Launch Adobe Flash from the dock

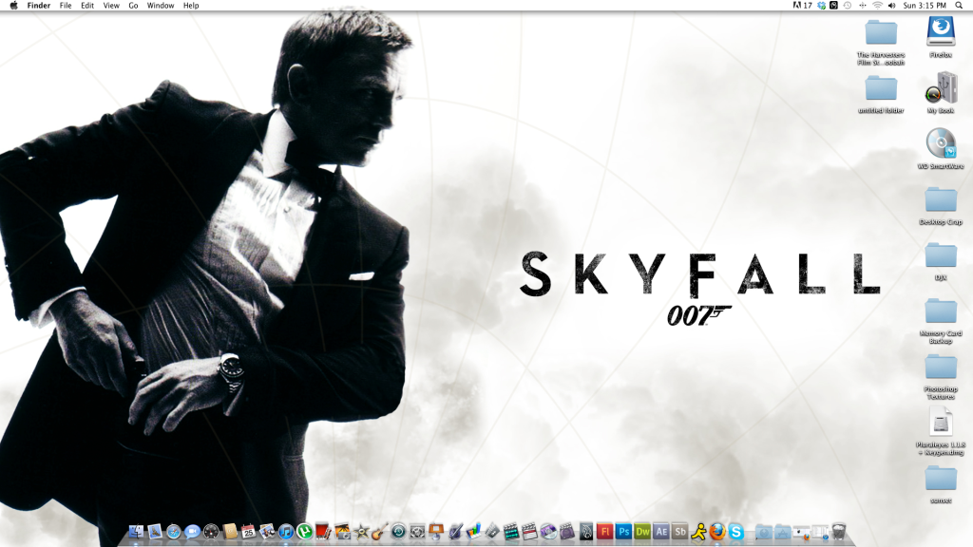pyautogui.click(x=604, y=532)
